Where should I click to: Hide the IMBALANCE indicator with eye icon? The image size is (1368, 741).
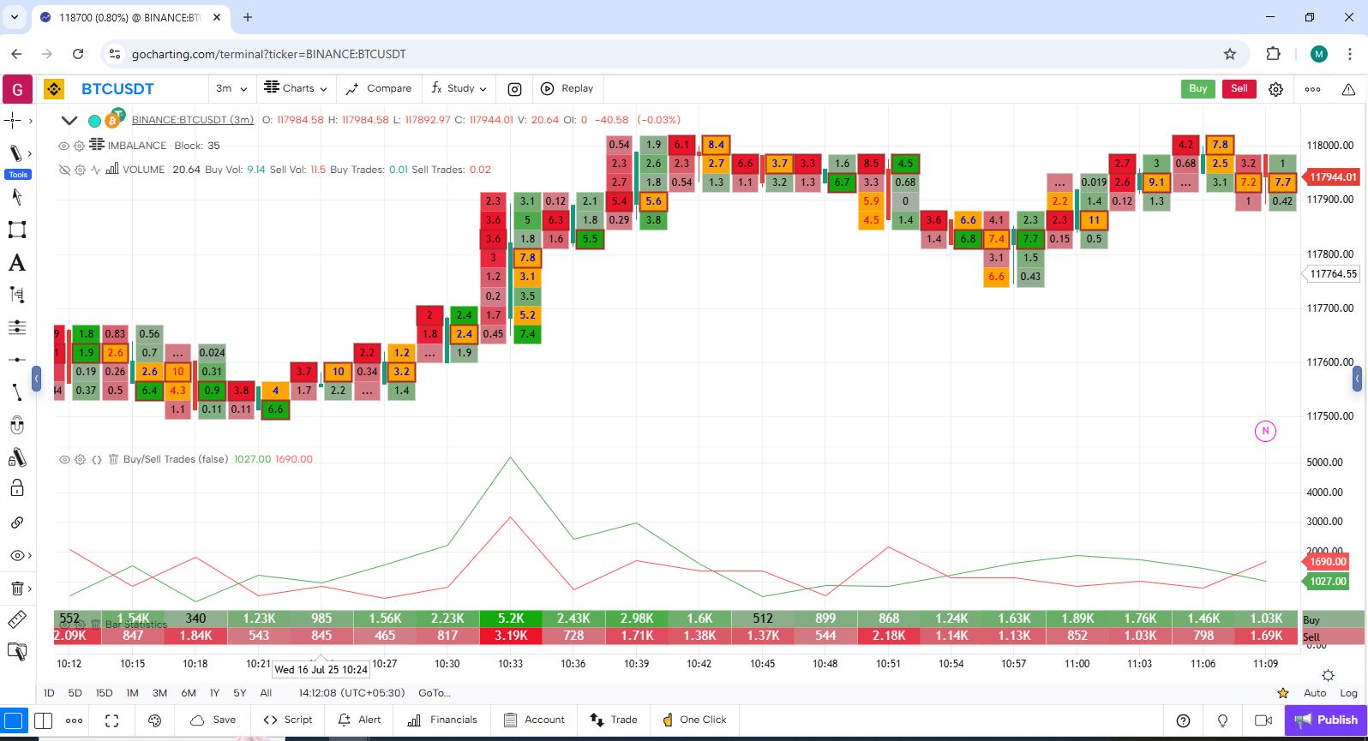[x=63, y=146]
